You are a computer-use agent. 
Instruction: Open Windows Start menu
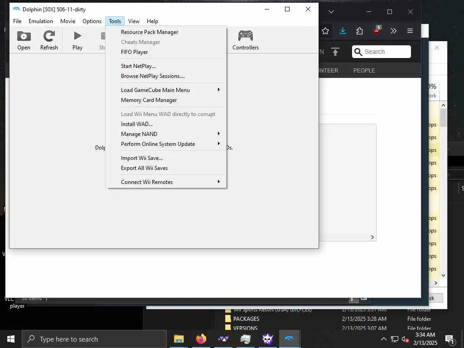pos(11,339)
